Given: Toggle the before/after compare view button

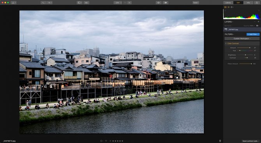Looking at the screenshot, I should pyautogui.click(x=165, y=3).
